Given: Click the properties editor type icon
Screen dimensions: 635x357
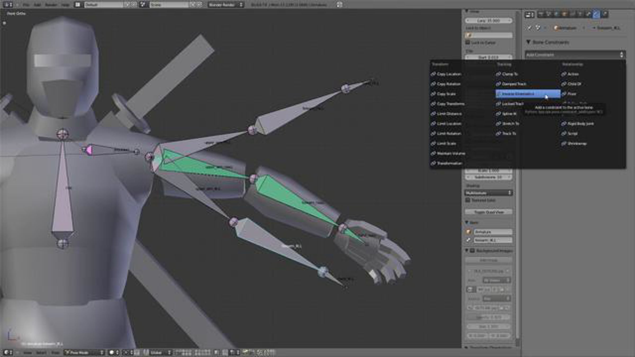Looking at the screenshot, I should coord(530,15).
